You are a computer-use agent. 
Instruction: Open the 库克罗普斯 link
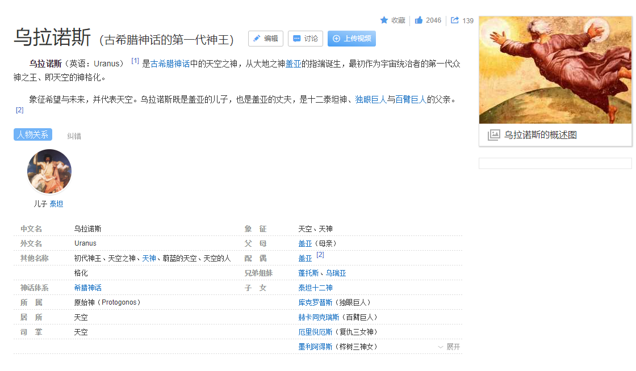tap(315, 302)
